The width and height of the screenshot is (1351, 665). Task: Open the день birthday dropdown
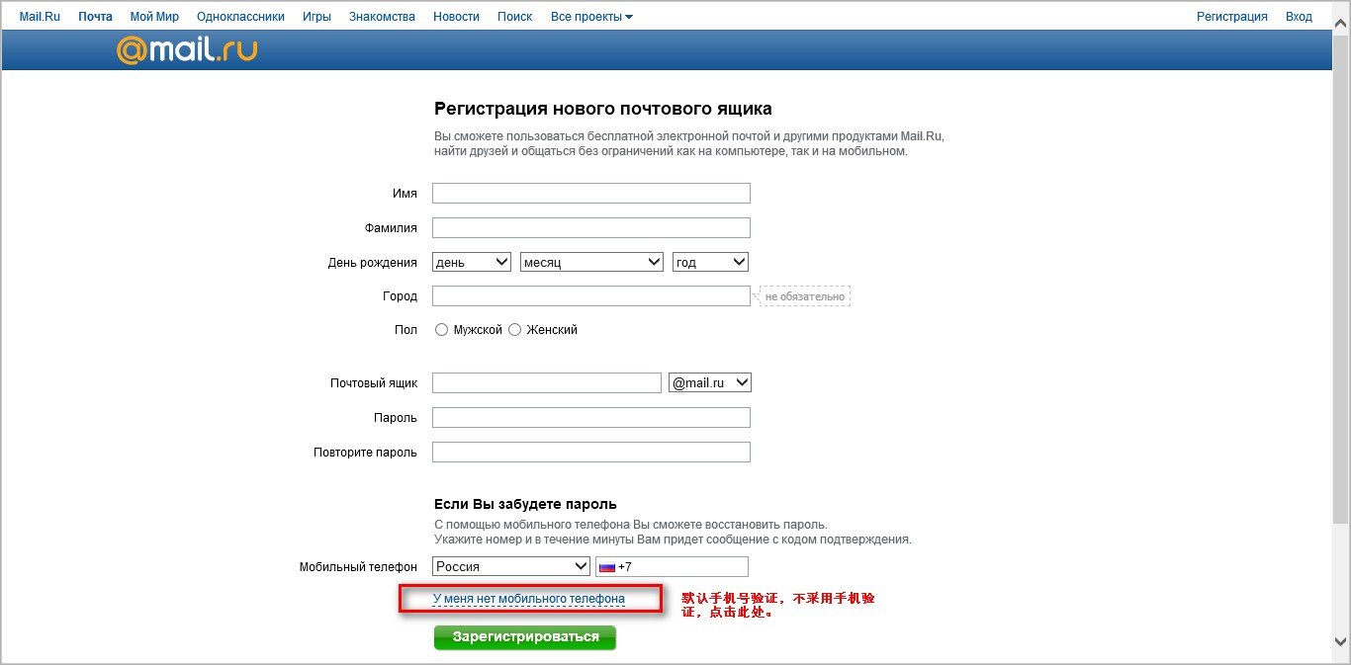(x=472, y=262)
